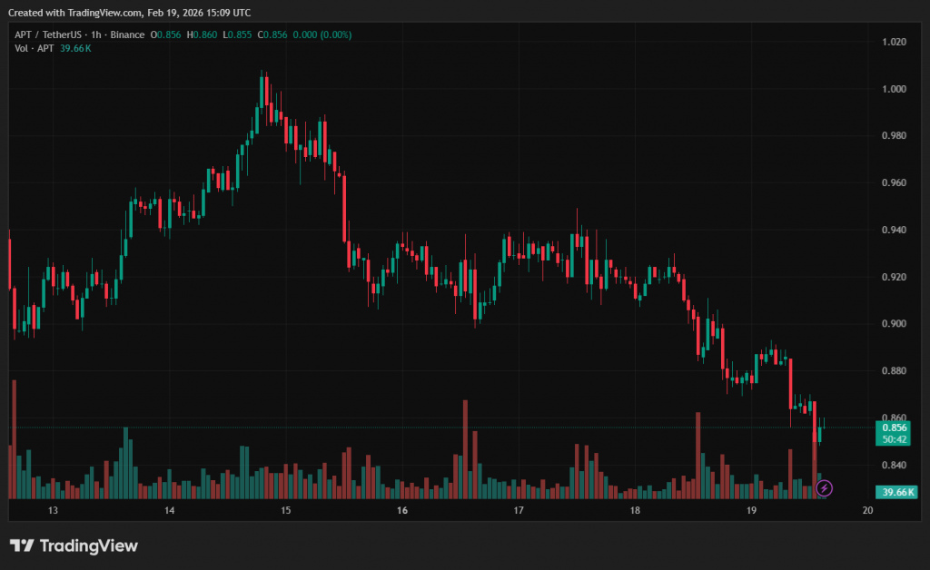Click the 0.900 price level on axis
930x570 pixels.
tap(895, 324)
